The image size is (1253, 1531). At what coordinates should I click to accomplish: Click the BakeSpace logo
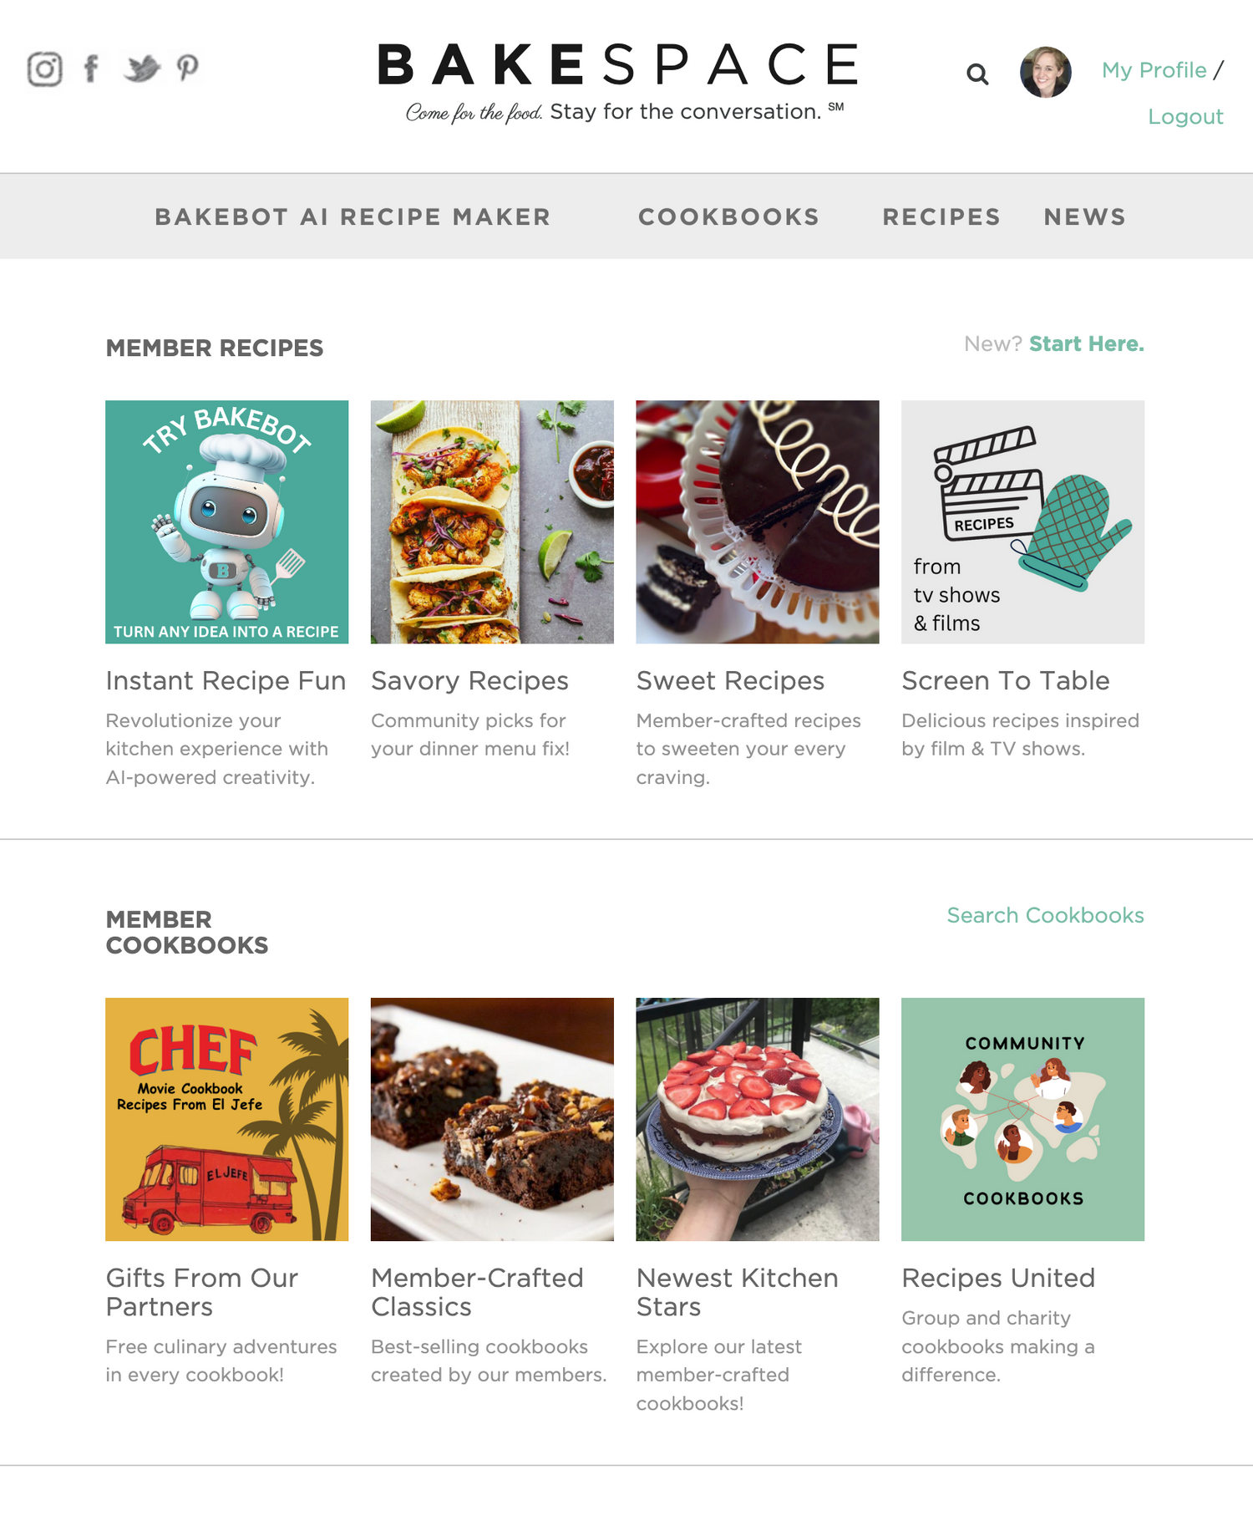pyautogui.click(x=619, y=82)
